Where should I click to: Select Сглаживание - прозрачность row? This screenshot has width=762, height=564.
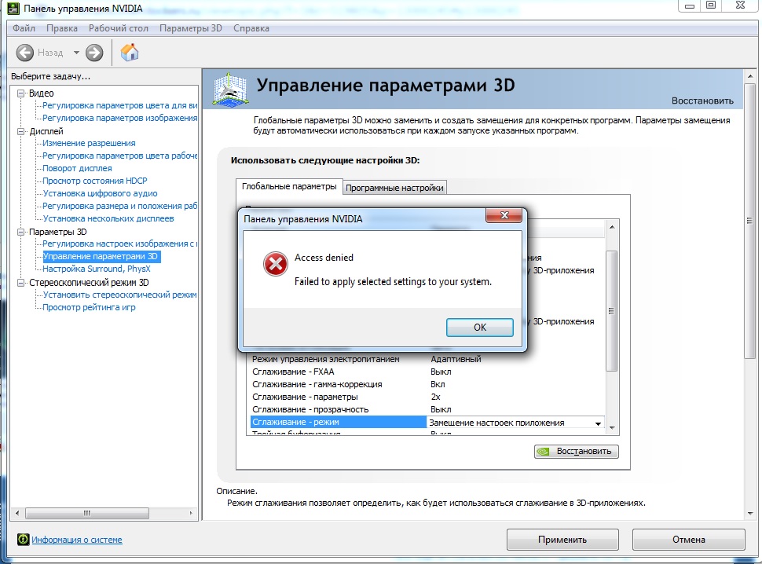click(x=427, y=409)
